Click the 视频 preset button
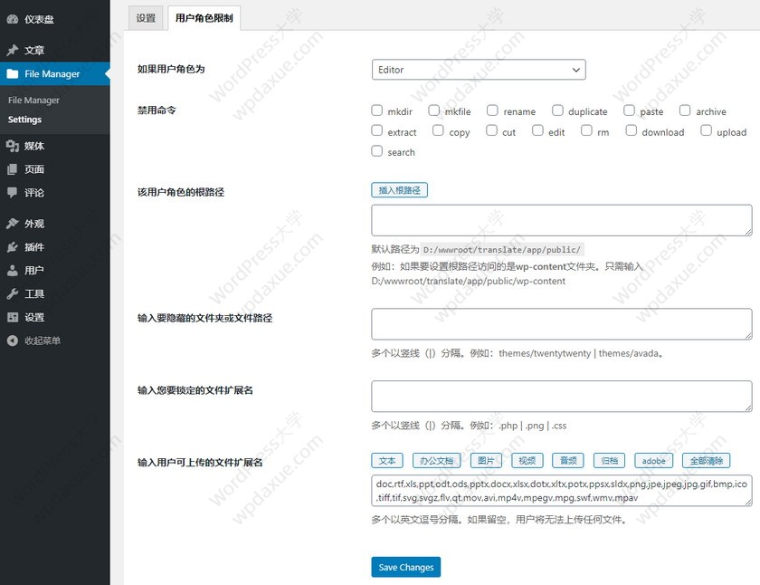Viewport: 760px width, 585px height. pos(527,460)
